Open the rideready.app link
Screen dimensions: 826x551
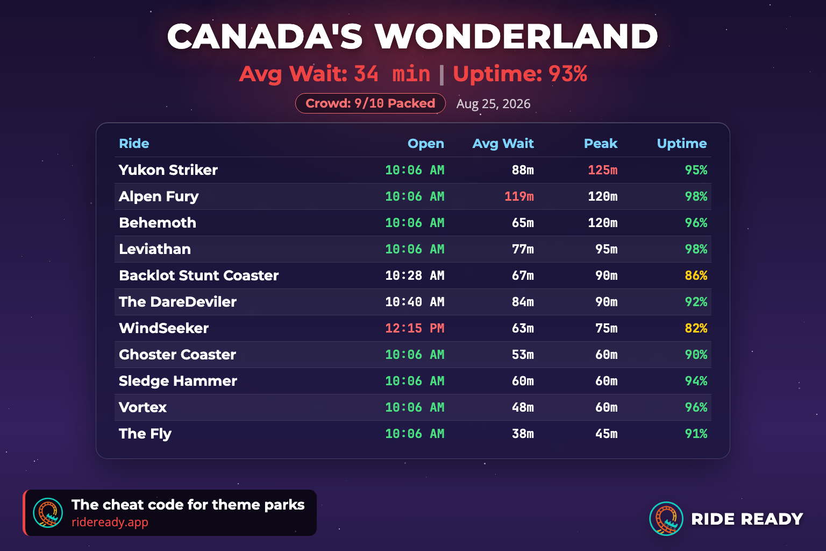click(x=110, y=522)
